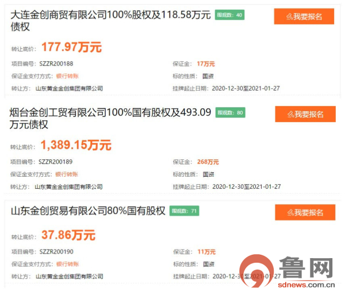Click 国资 property value in the 大连金创 listing
The width and height of the screenshot is (345, 292).
click(x=208, y=76)
